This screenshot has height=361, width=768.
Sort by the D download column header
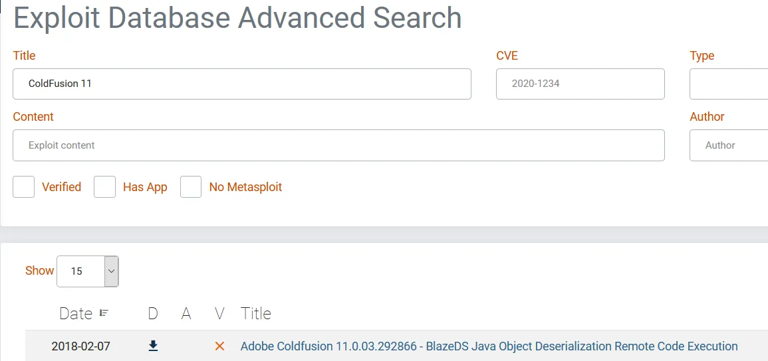(x=153, y=313)
